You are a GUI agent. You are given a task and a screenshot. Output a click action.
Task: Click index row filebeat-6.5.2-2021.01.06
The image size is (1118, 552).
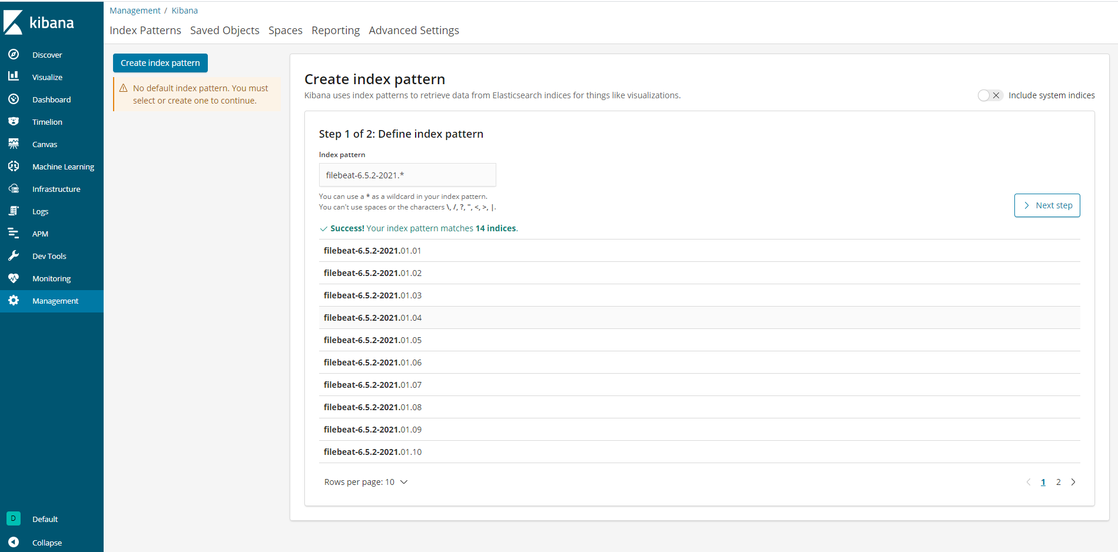click(x=699, y=363)
